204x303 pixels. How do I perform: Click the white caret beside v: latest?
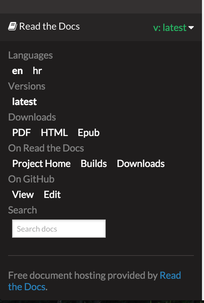pos(191,28)
